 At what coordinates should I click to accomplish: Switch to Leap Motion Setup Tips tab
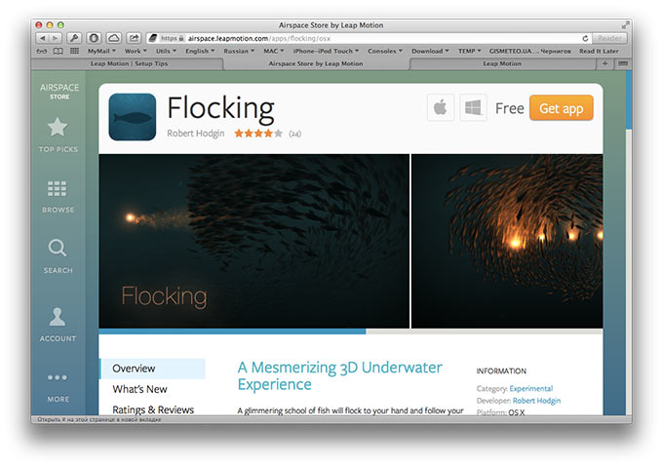click(129, 63)
